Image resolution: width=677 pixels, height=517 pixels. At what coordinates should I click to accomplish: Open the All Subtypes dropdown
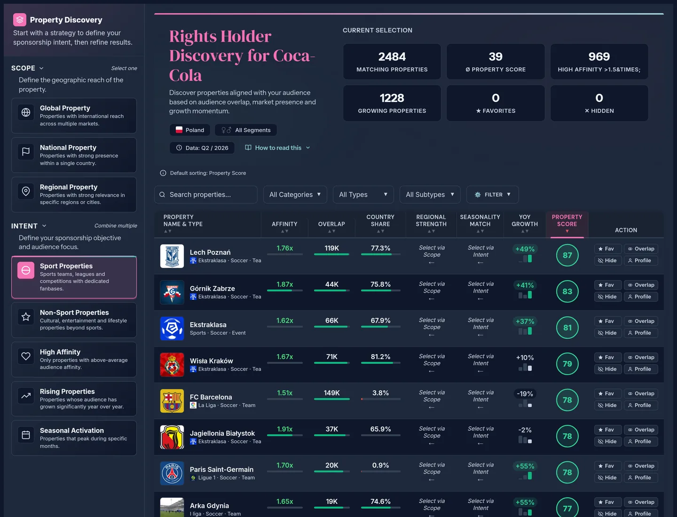click(430, 195)
